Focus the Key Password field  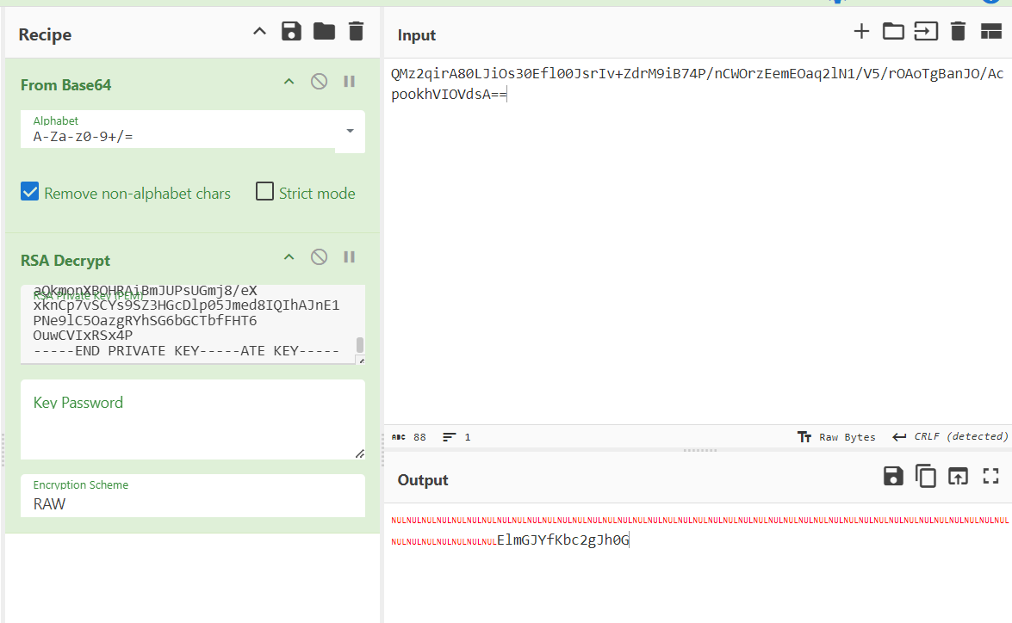tap(192, 419)
